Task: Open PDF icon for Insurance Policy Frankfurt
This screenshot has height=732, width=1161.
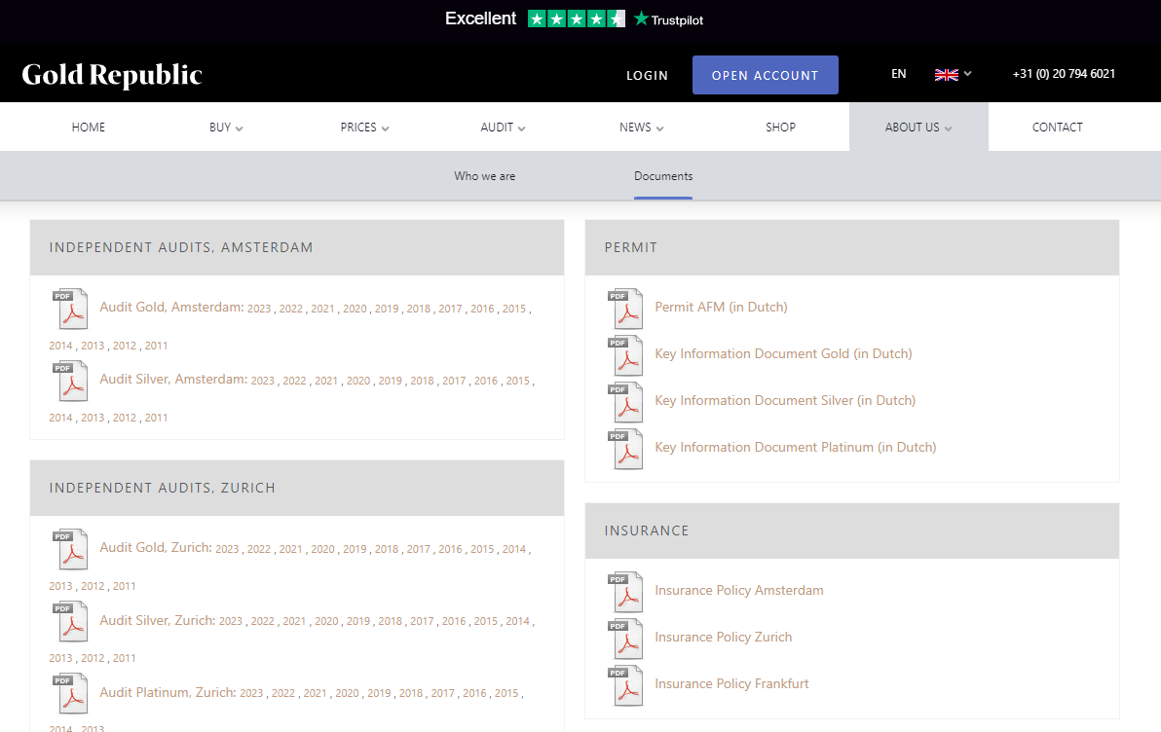Action: (625, 684)
